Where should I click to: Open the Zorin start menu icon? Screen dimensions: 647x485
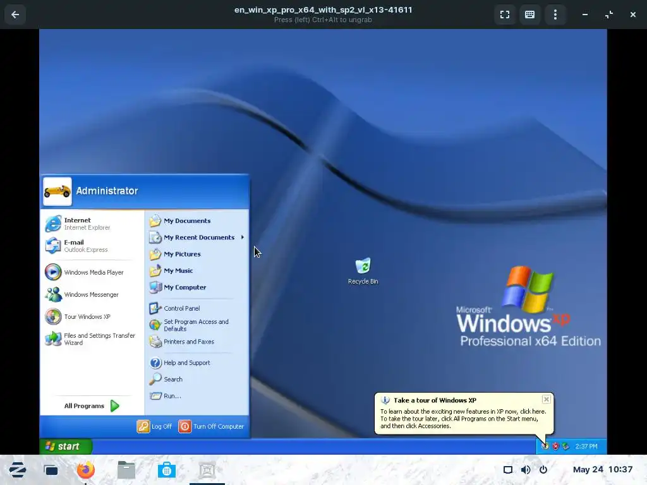click(x=17, y=470)
